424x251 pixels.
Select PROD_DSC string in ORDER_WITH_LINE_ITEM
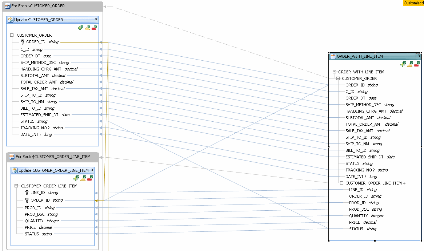pos(365,209)
